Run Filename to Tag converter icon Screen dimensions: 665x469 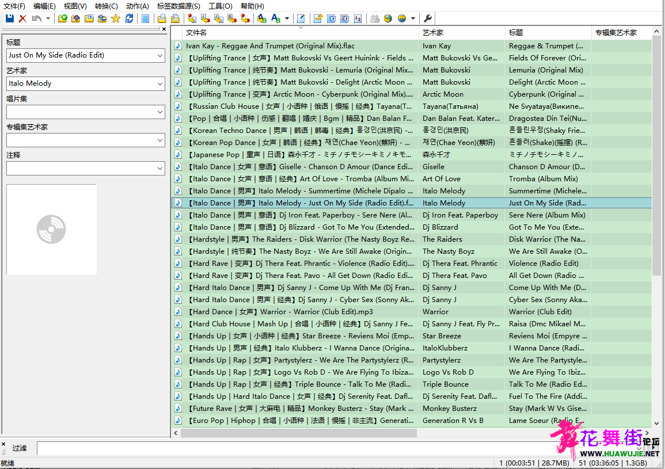click(206, 18)
